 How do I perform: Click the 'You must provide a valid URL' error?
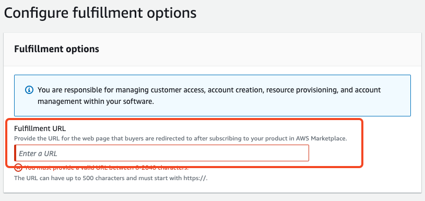107,168
